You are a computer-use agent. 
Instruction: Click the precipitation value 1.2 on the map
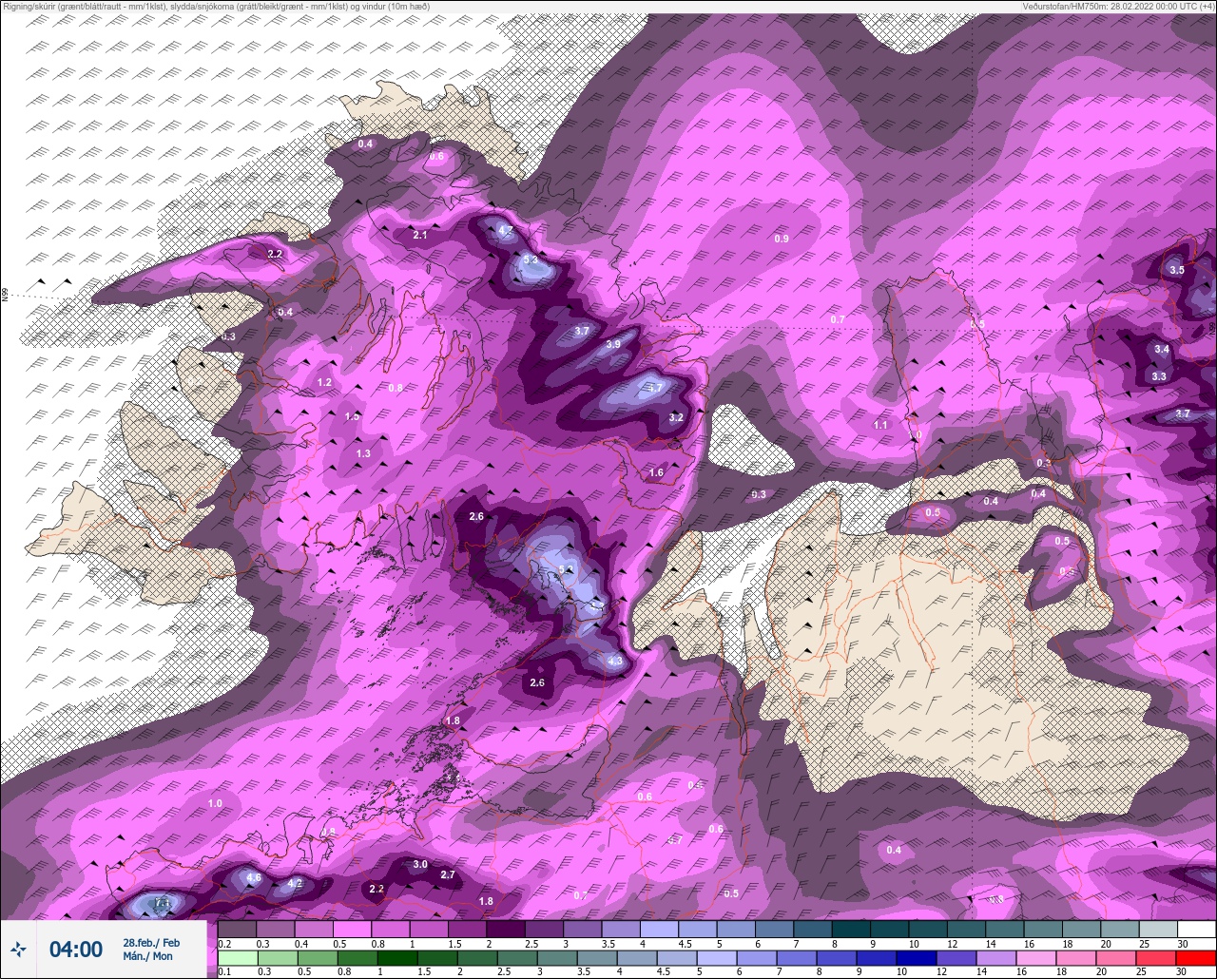[x=324, y=382]
